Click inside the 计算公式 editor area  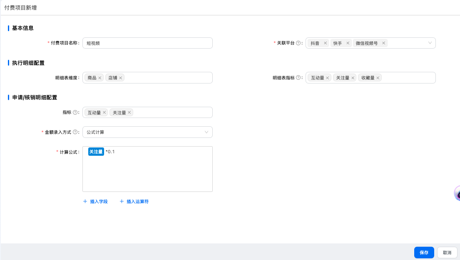coord(147,169)
